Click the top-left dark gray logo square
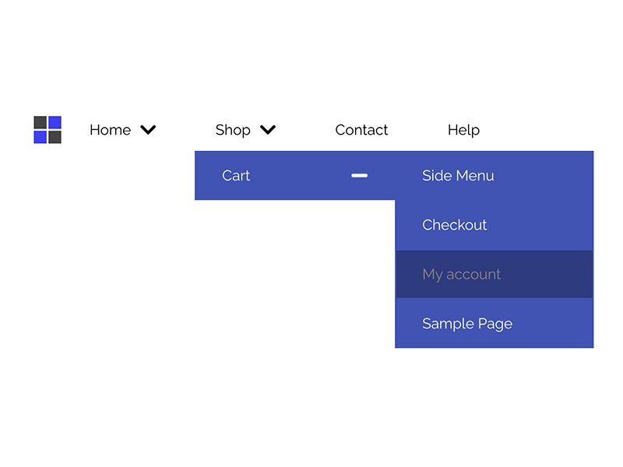The width and height of the screenshot is (623, 467). pyautogui.click(x=40, y=123)
